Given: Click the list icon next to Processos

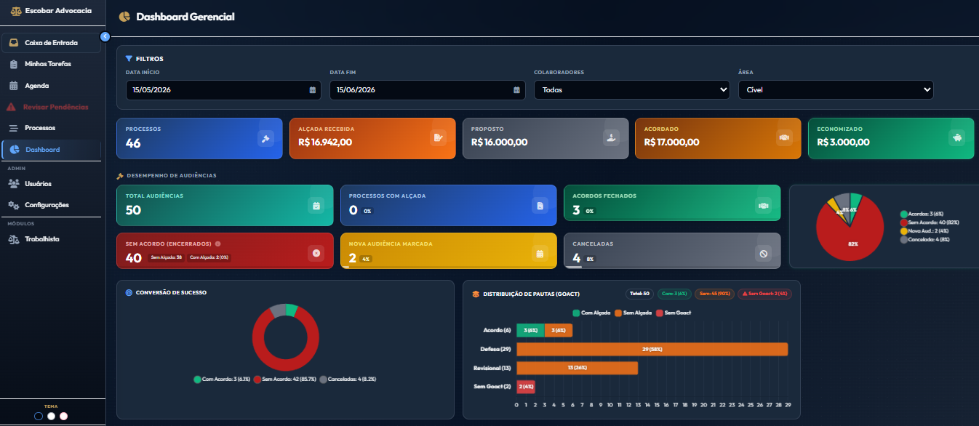Looking at the screenshot, I should [x=13, y=128].
